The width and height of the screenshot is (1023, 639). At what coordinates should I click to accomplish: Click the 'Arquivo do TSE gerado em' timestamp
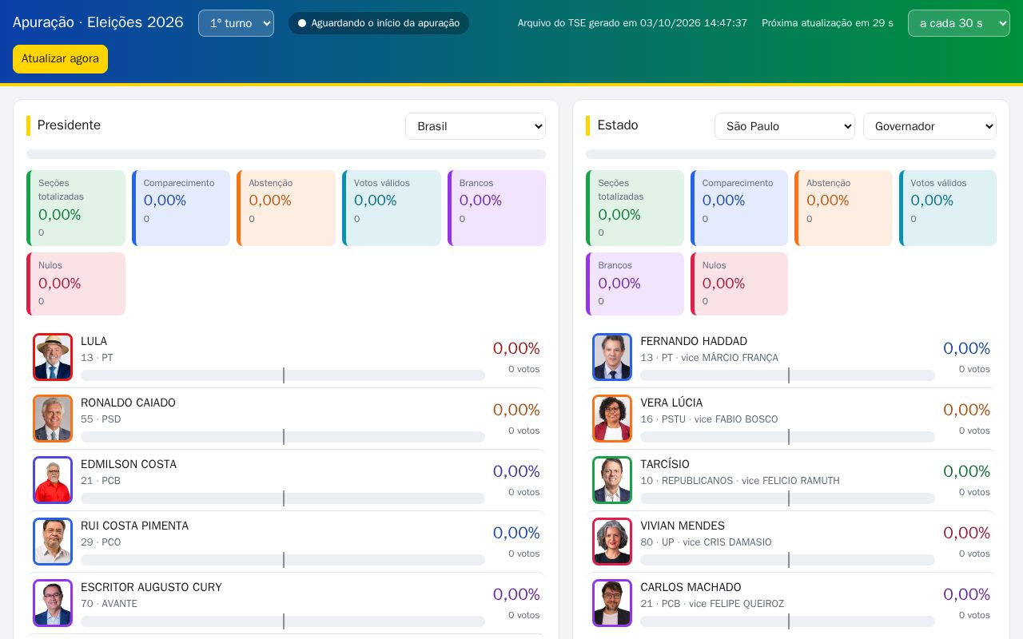pos(632,23)
